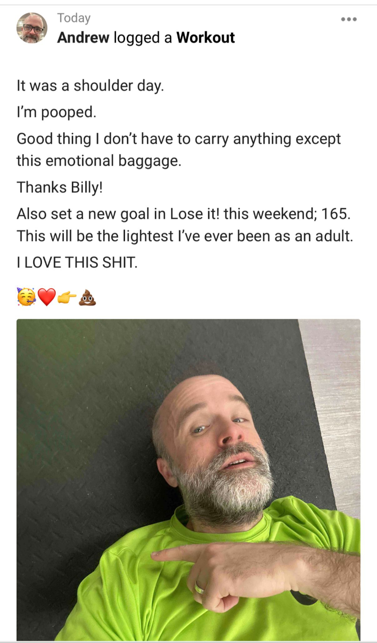
Task: Click the party face emoji
Action: 26,296
